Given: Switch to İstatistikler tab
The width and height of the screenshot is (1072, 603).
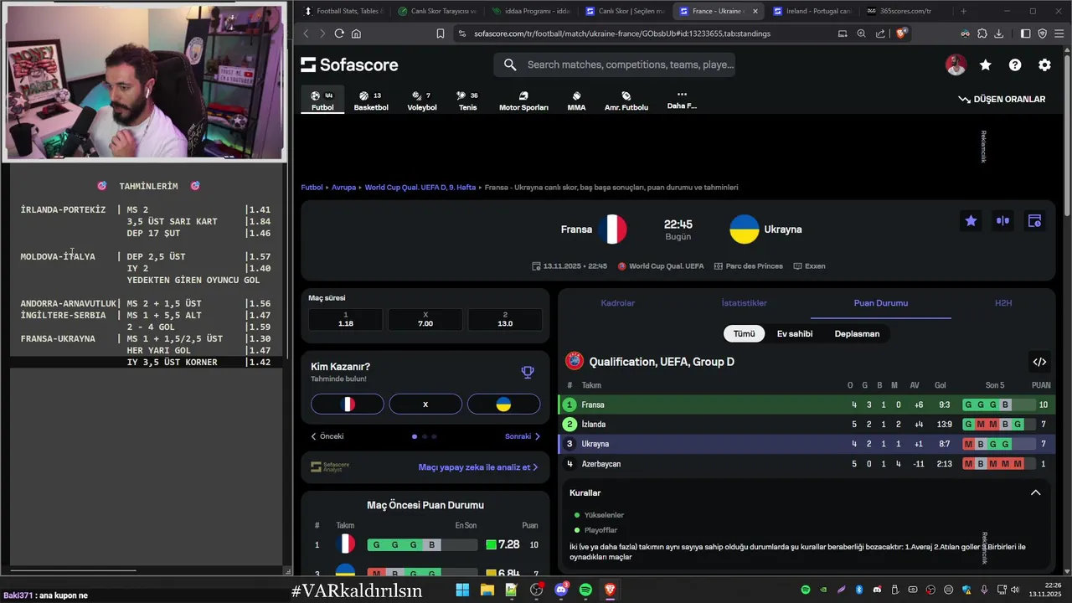Looking at the screenshot, I should tap(745, 303).
